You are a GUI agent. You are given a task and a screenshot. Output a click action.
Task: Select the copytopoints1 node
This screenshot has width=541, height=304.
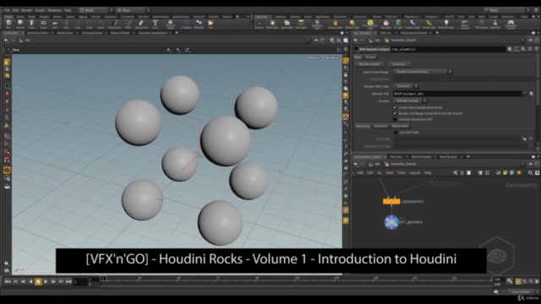pos(391,201)
